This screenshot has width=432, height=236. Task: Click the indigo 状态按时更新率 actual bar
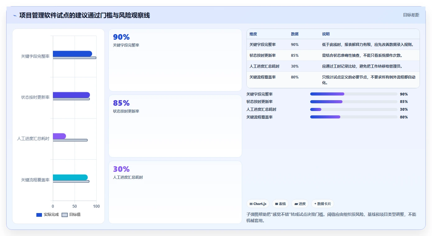[71, 95]
